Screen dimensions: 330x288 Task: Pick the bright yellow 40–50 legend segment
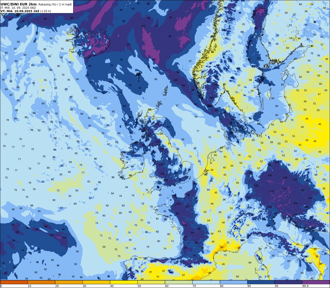click(x=124, y=282)
